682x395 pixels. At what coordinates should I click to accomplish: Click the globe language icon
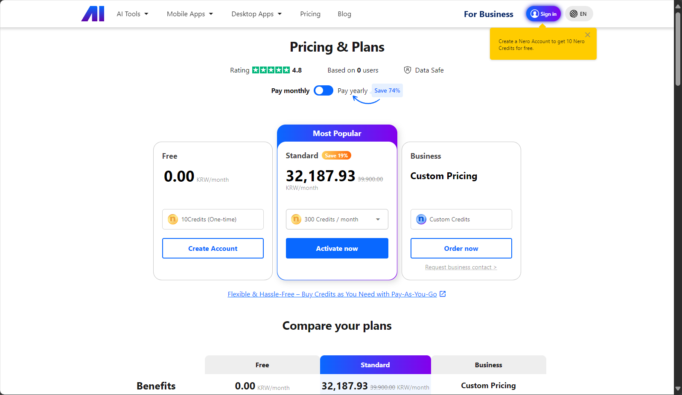tap(574, 14)
